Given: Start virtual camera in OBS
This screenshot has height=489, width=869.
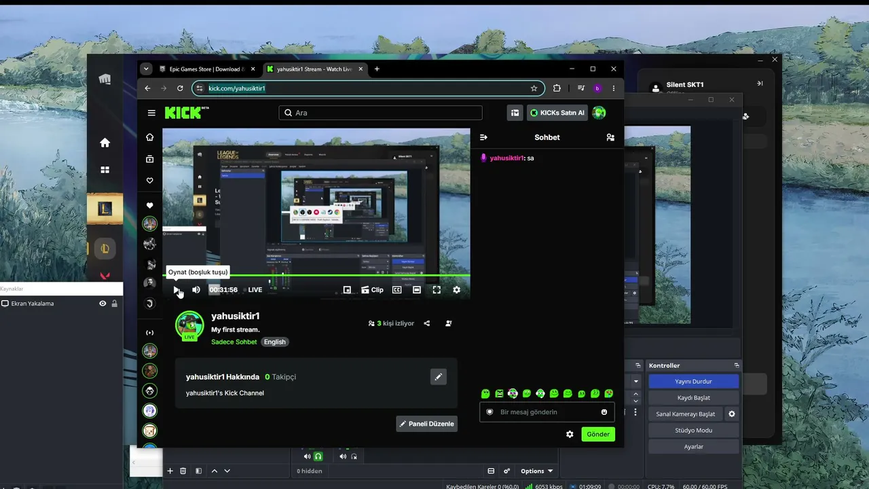Looking at the screenshot, I should (685, 414).
